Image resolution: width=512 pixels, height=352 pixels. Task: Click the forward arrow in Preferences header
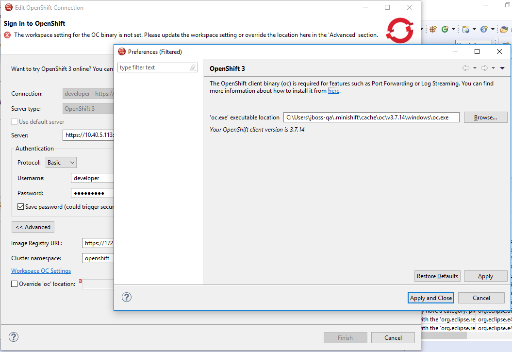click(x=484, y=68)
